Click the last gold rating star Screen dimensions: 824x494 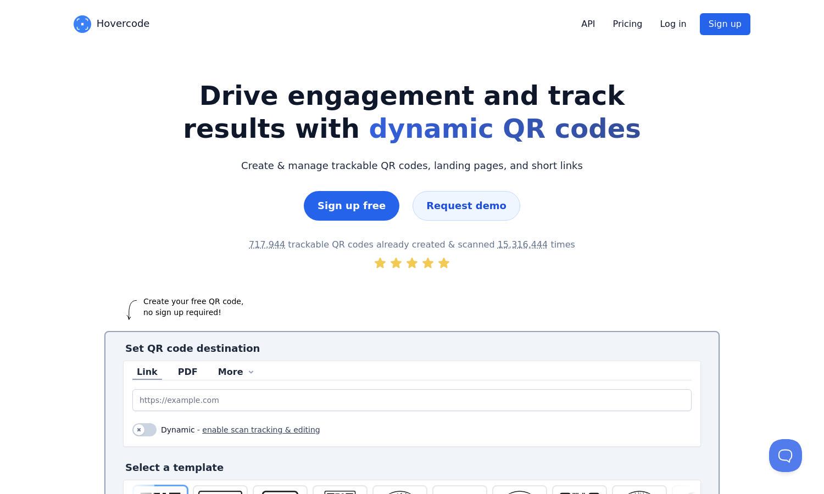point(444,263)
